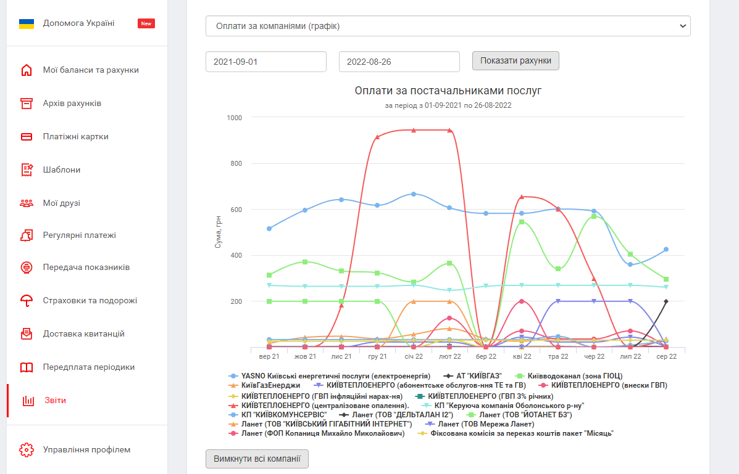739x474 pixels.
Task: Click the umbrella insurance icon
Action: tap(27, 301)
